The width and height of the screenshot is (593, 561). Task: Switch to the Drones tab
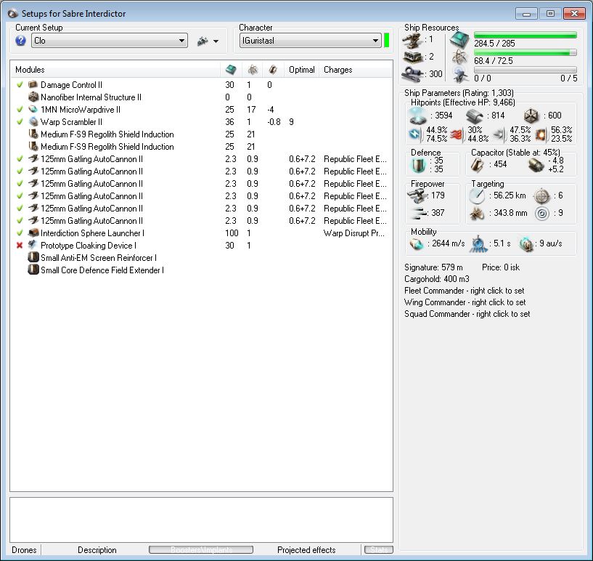pos(24,549)
